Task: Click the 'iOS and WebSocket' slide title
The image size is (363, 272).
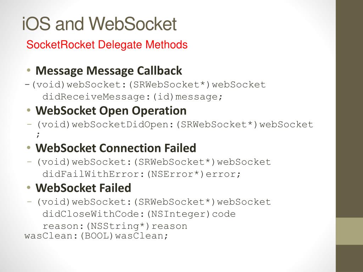Action: 100,24
